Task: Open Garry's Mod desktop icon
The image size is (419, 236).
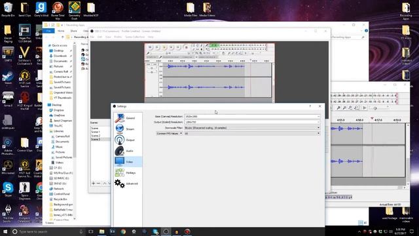Action: click(x=41, y=10)
